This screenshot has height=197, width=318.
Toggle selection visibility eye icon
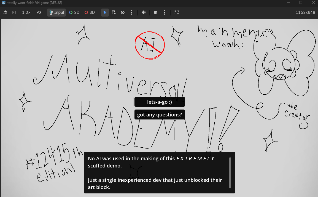point(123,12)
